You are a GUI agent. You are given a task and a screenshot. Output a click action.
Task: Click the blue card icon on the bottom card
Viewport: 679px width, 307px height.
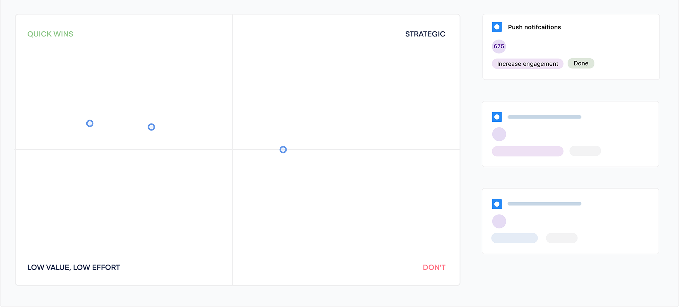(497, 204)
